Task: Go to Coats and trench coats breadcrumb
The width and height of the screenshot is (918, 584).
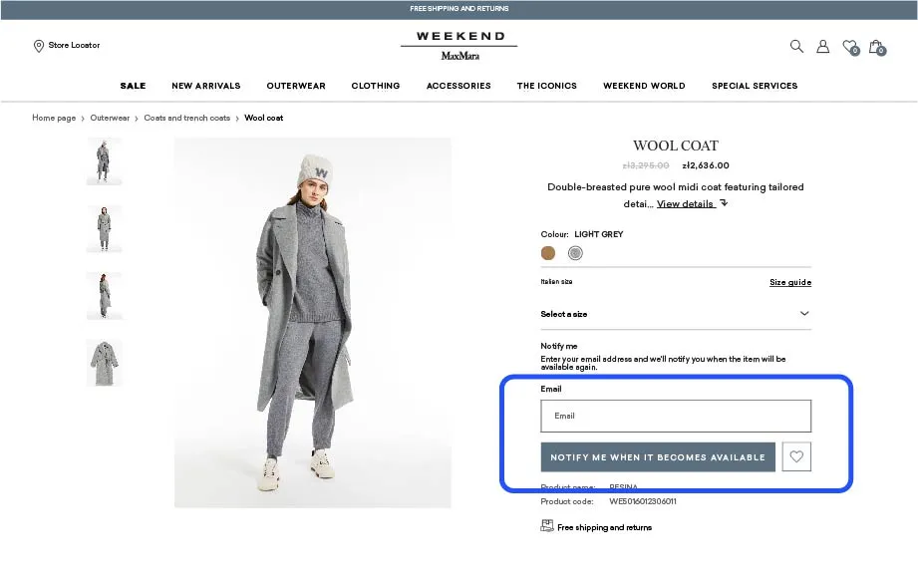Action: click(186, 118)
